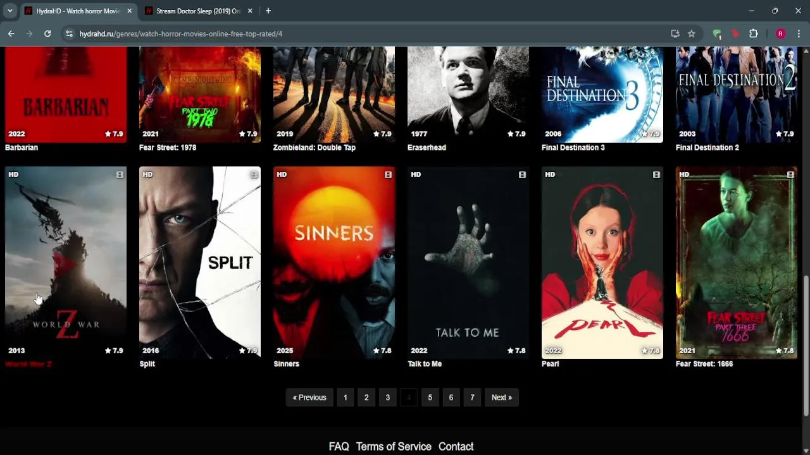This screenshot has width=810, height=455.
Task: Click the Final Destination 2 title link
Action: click(x=707, y=147)
